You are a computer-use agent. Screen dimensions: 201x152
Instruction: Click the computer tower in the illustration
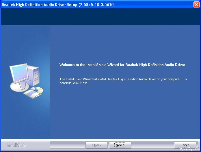point(34,75)
